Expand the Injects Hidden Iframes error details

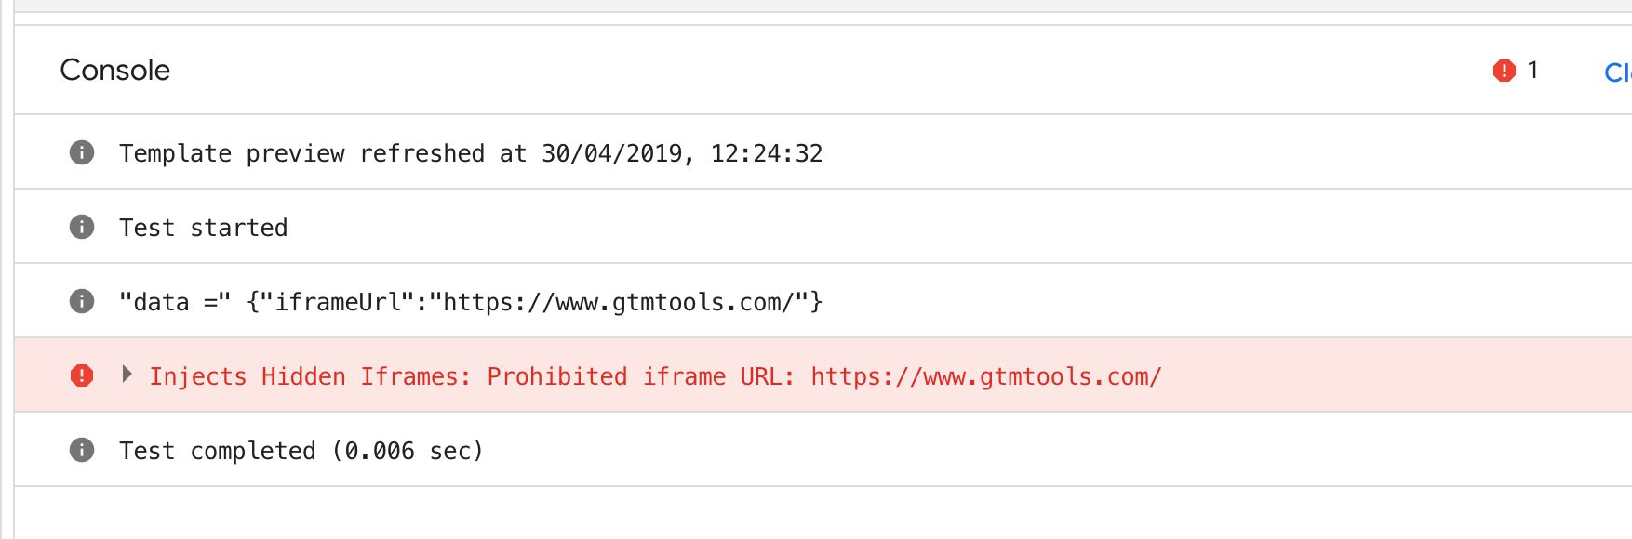127,375
